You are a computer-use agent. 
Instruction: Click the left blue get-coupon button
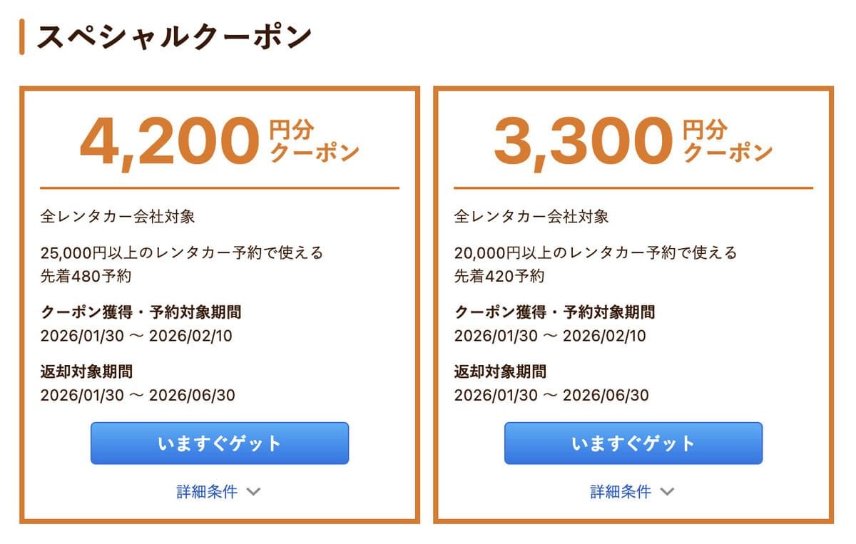[x=220, y=443]
